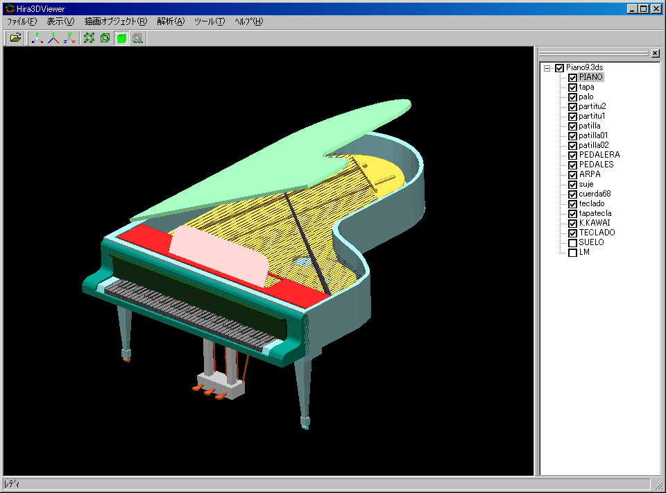Enable the LM checkbox

point(572,253)
